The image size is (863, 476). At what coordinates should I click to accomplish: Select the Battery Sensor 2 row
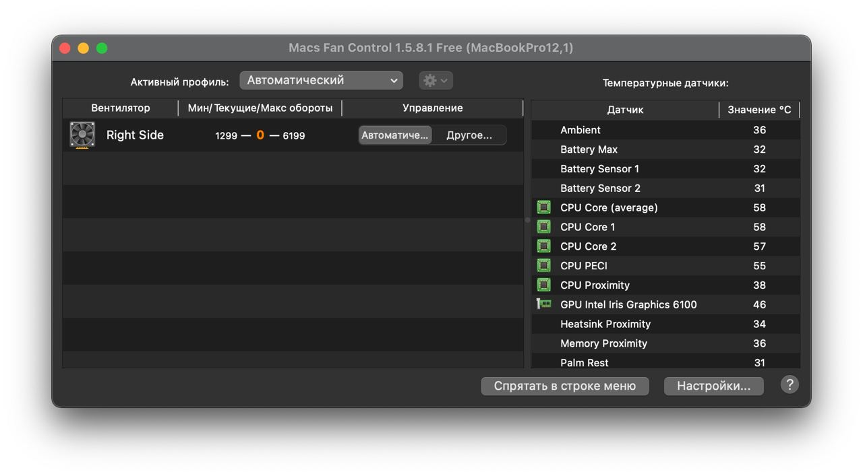click(665, 188)
